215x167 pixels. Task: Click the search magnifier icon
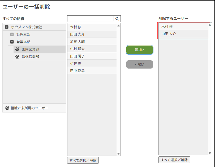(x=117, y=19)
